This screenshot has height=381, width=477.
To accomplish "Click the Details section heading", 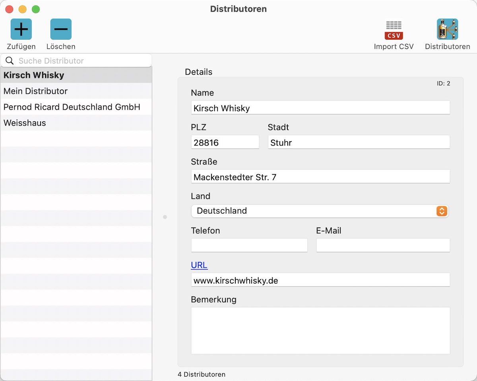I will [199, 72].
